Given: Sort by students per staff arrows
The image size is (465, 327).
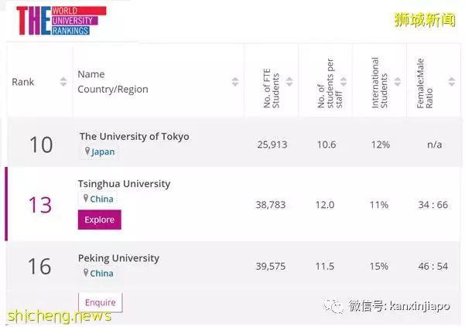Looking at the screenshot, I should click(x=344, y=81).
